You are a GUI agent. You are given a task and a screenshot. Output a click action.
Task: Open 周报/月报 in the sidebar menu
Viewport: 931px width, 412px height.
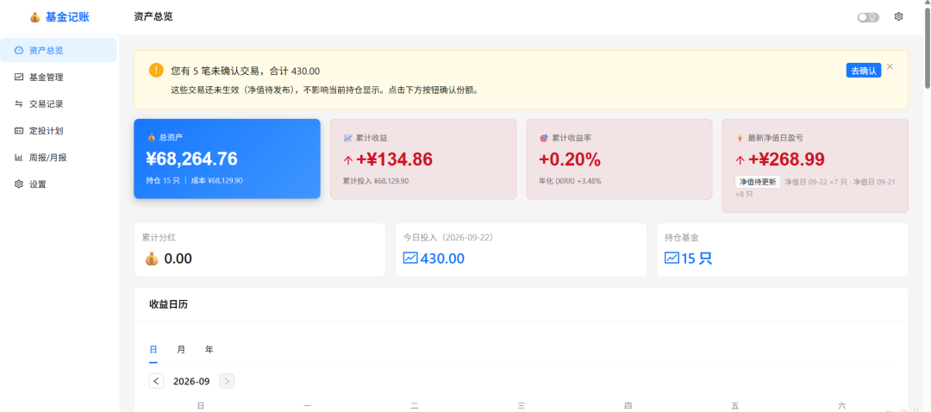pyautogui.click(x=59, y=158)
